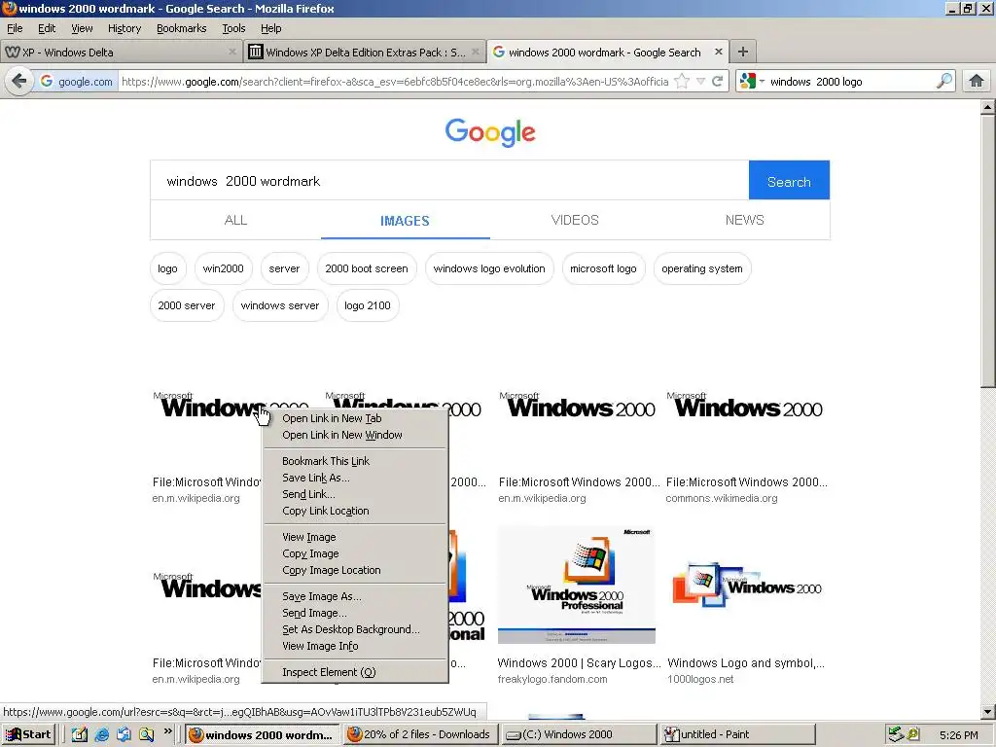Choose Save Image As
The height and width of the screenshot is (747, 996).
pyautogui.click(x=355, y=596)
